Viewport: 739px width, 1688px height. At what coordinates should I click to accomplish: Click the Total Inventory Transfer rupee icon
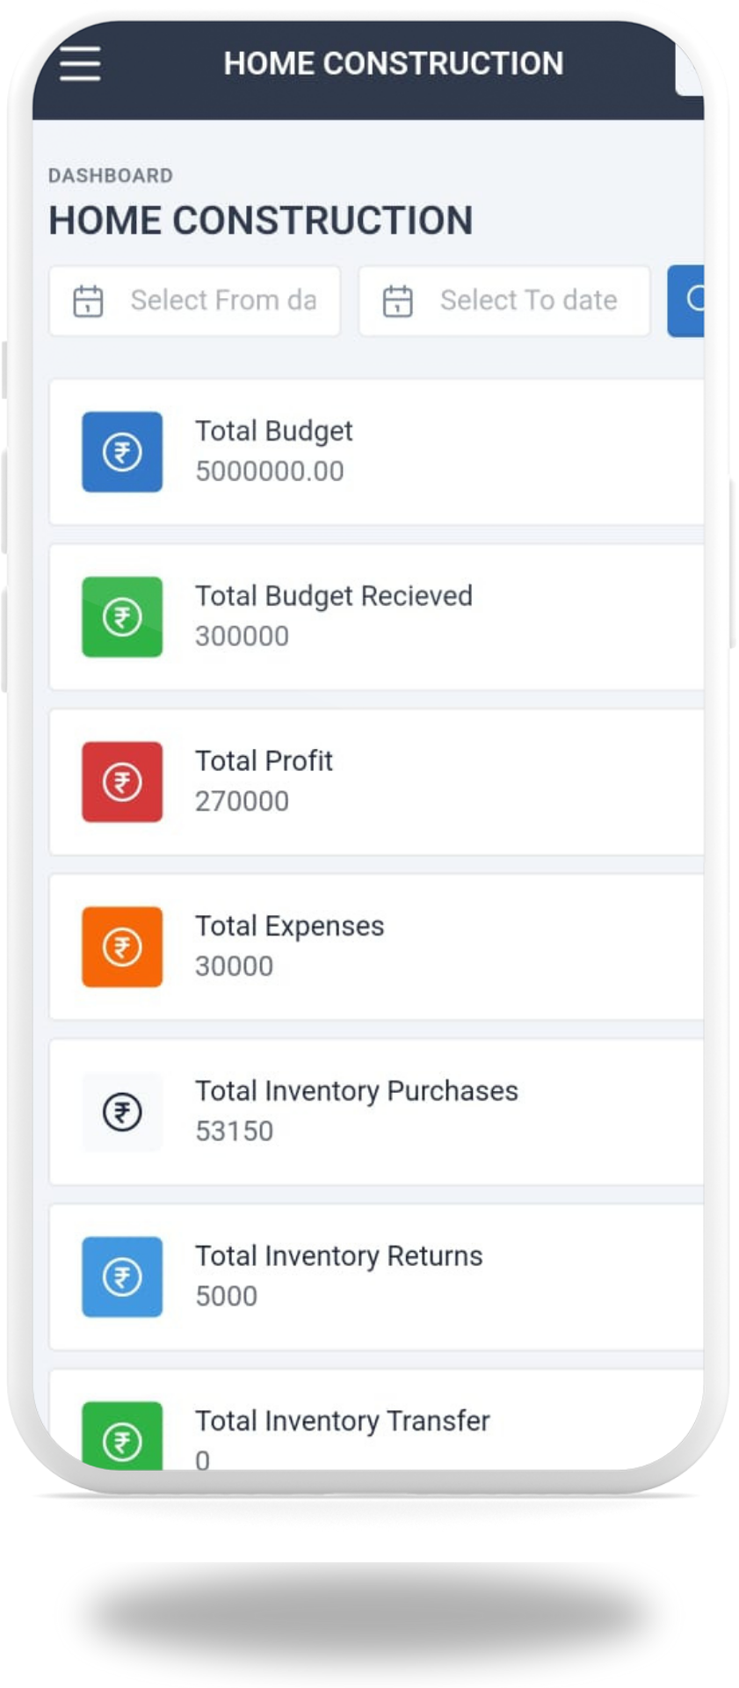(x=122, y=1437)
